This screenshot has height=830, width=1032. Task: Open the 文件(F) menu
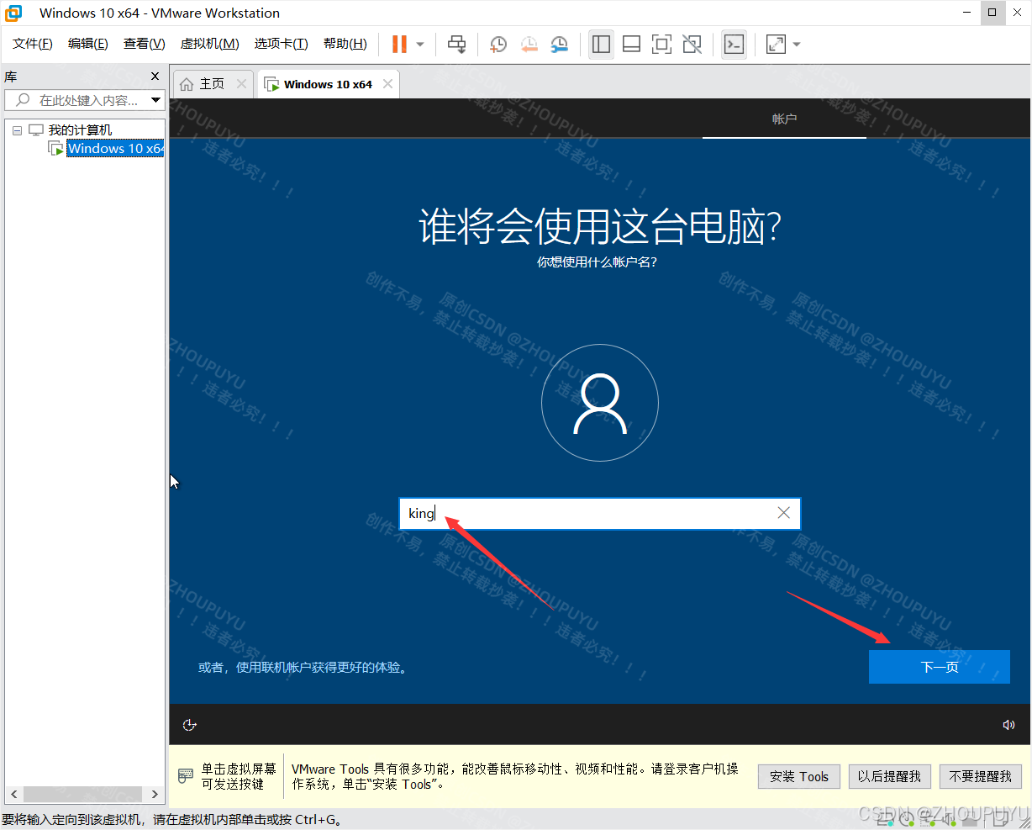coord(33,44)
